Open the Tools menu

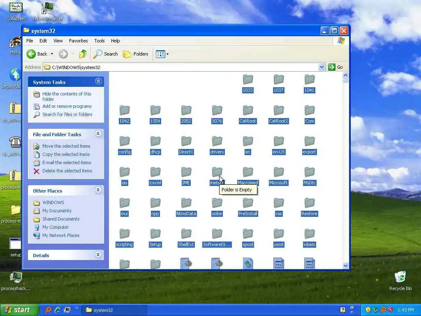[x=99, y=41]
